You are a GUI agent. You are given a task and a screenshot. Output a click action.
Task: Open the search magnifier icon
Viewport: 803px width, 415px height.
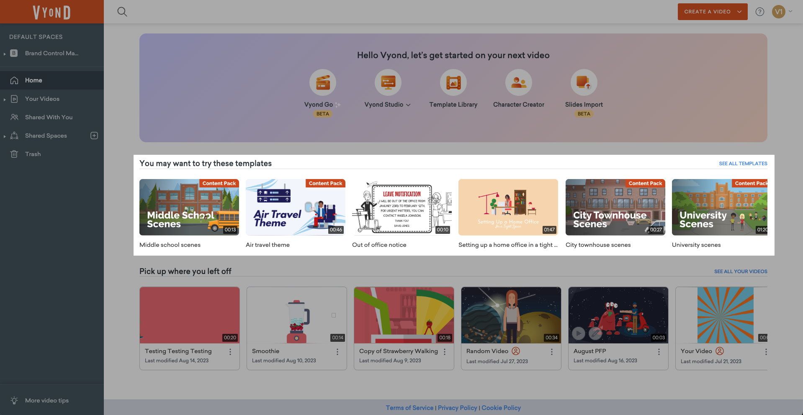click(122, 12)
